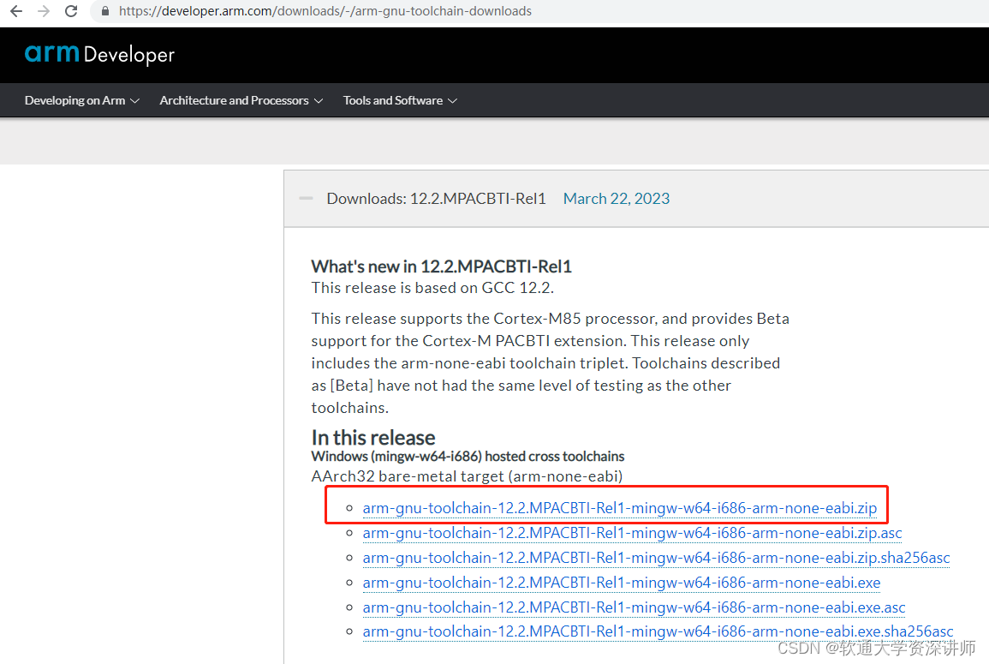
Task: Click the March 22, 2023 date link
Action: (617, 199)
